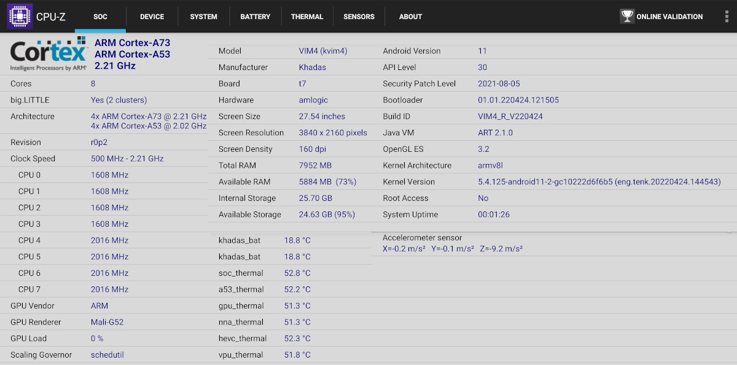Viewport: 737px width, 365px height.
Task: Click the 'CPU 0' row label
Action: (x=29, y=175)
